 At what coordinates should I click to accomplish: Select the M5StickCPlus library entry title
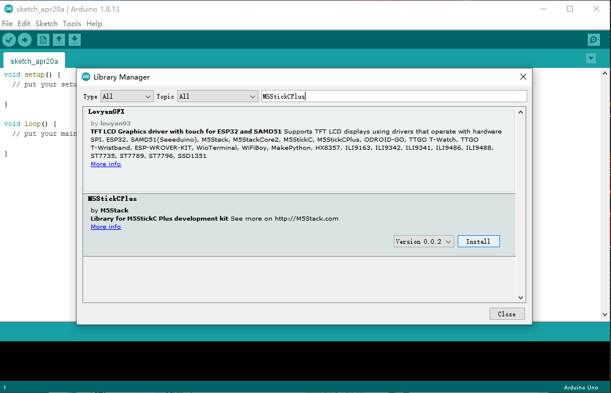coord(112,199)
